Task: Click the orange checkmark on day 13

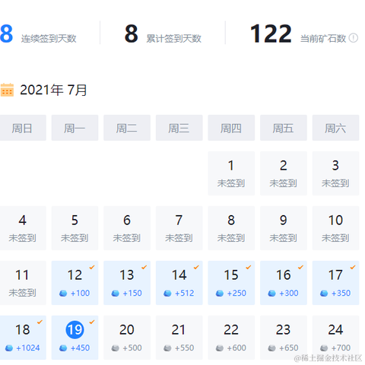Action: click(x=144, y=267)
